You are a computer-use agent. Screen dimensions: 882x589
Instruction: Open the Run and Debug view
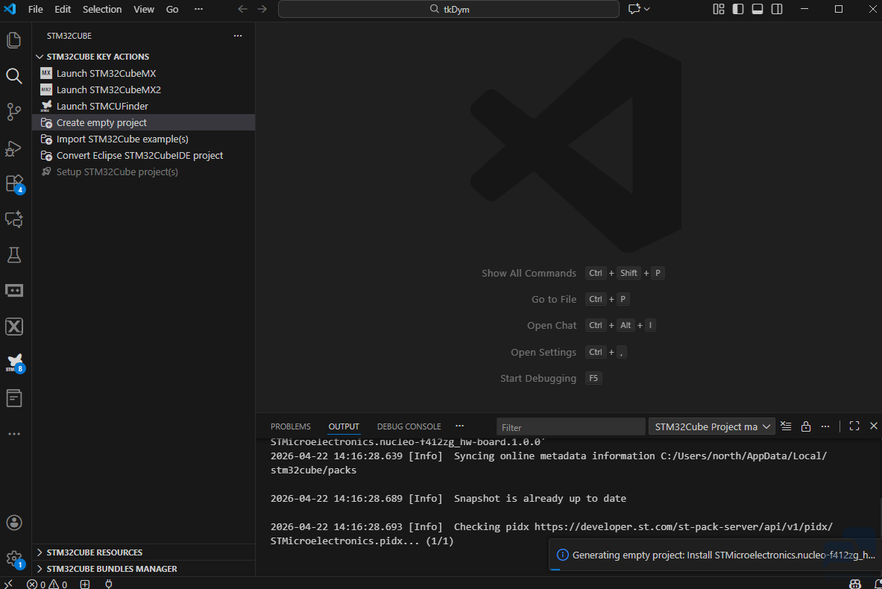point(14,148)
